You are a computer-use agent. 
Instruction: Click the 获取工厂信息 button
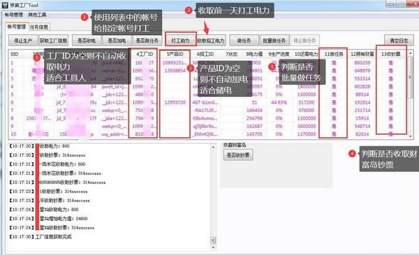(x=54, y=40)
